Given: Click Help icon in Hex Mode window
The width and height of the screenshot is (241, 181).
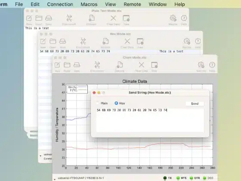Looking at the screenshot, I should click(198, 41).
